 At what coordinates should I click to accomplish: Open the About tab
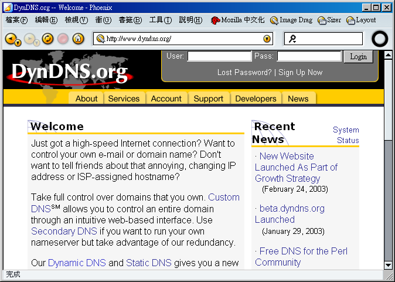pos(86,98)
